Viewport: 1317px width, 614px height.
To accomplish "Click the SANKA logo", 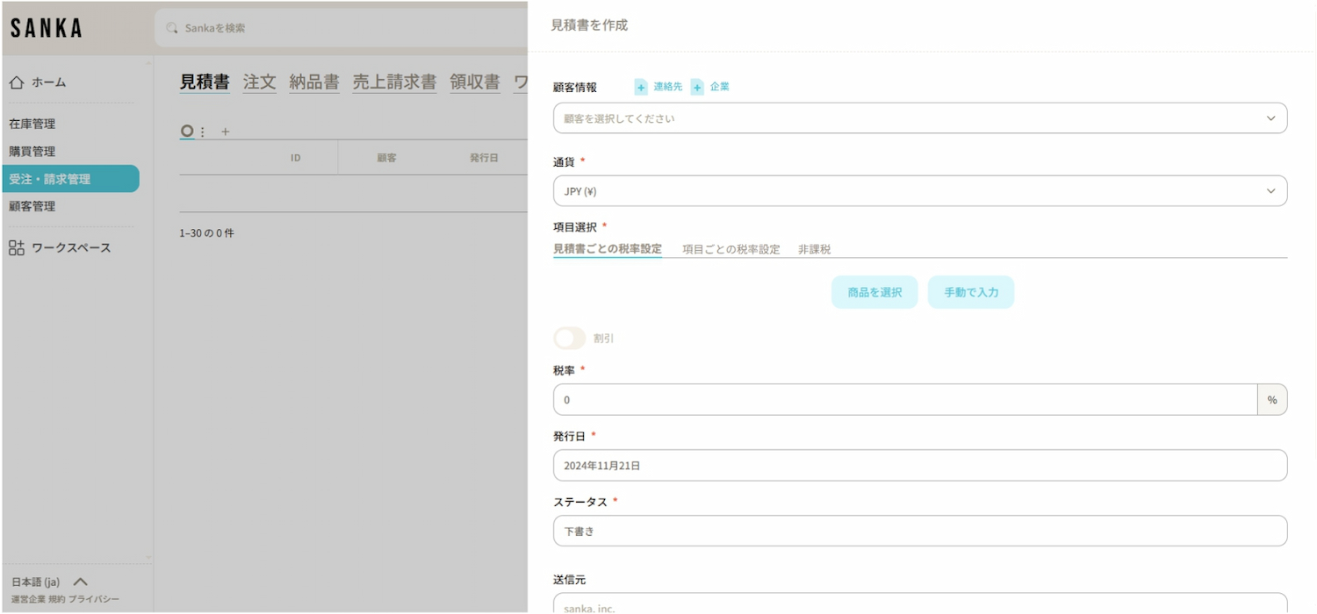I will (x=47, y=28).
